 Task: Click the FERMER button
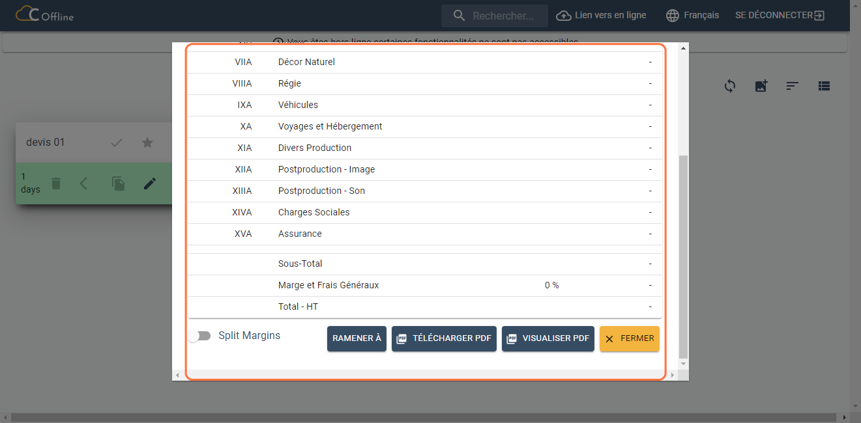[x=630, y=338]
